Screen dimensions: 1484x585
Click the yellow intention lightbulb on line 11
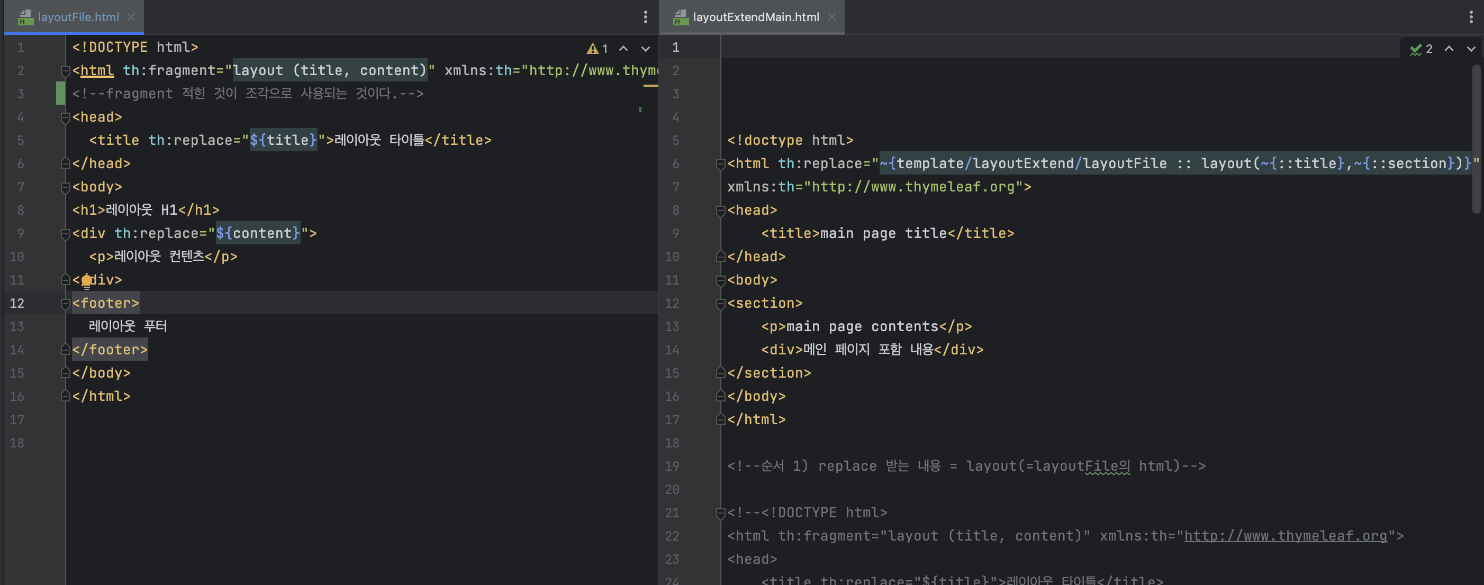click(86, 280)
